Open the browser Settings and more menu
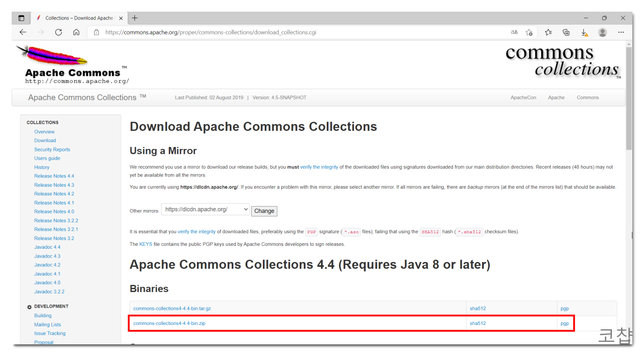This screenshot has height=356, width=644. [621, 32]
